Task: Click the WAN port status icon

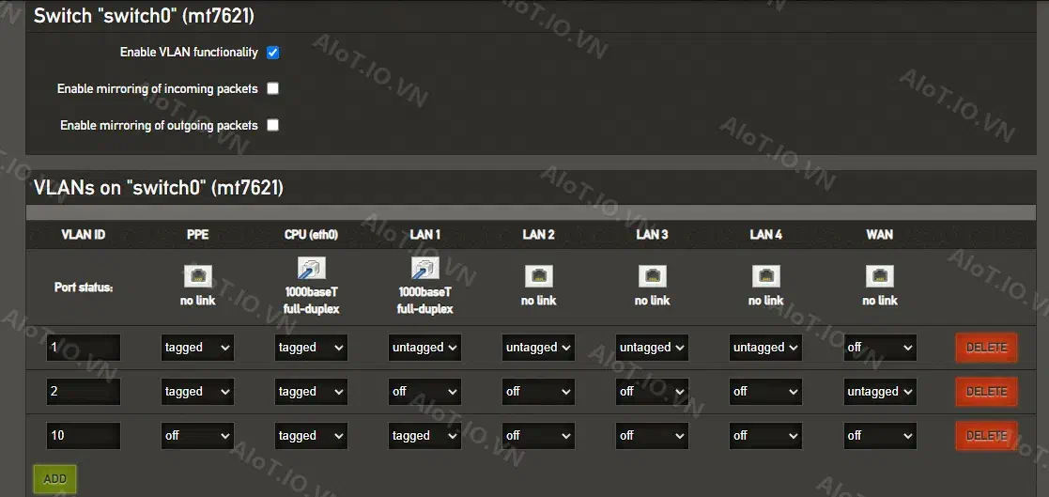Action: (880, 276)
